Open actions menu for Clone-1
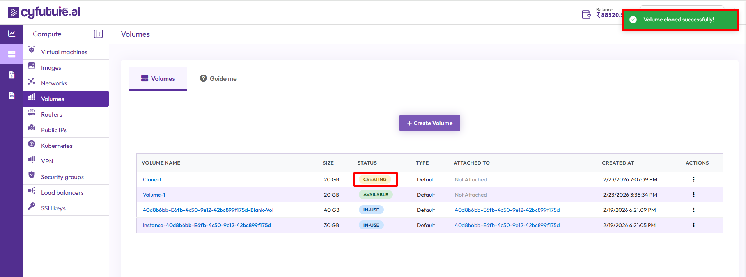Image resolution: width=746 pixels, height=277 pixels. pyautogui.click(x=693, y=179)
